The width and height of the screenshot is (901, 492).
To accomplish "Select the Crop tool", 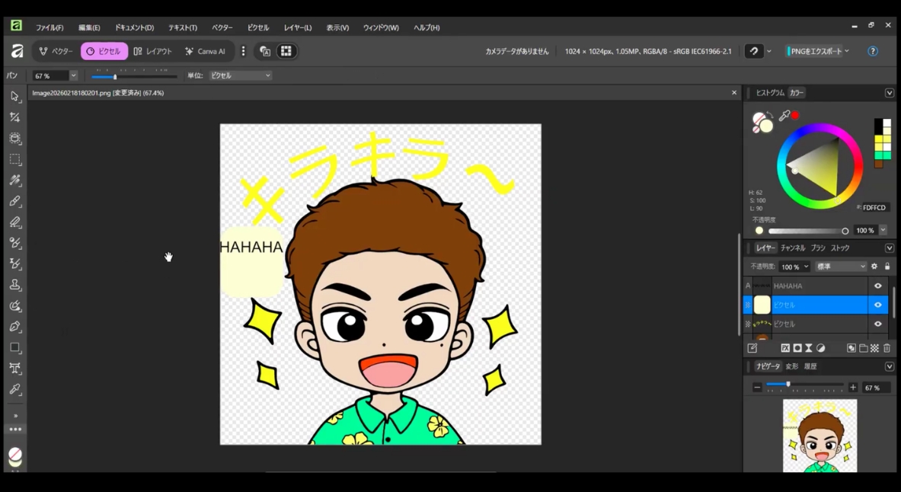I will click(x=14, y=117).
